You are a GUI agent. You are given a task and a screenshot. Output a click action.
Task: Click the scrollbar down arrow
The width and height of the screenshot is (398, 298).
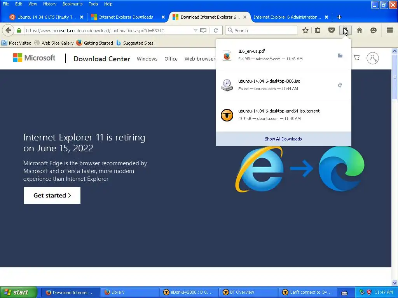pyautogui.click(x=395, y=283)
